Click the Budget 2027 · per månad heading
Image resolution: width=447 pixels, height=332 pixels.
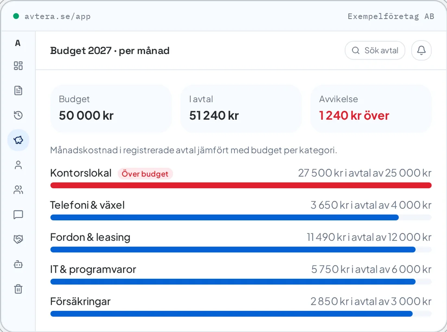pyautogui.click(x=110, y=51)
